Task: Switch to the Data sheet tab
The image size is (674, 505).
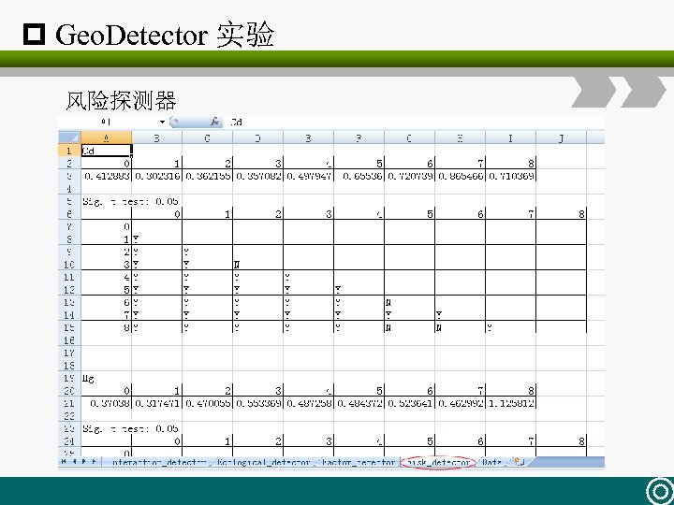Action: [491, 463]
